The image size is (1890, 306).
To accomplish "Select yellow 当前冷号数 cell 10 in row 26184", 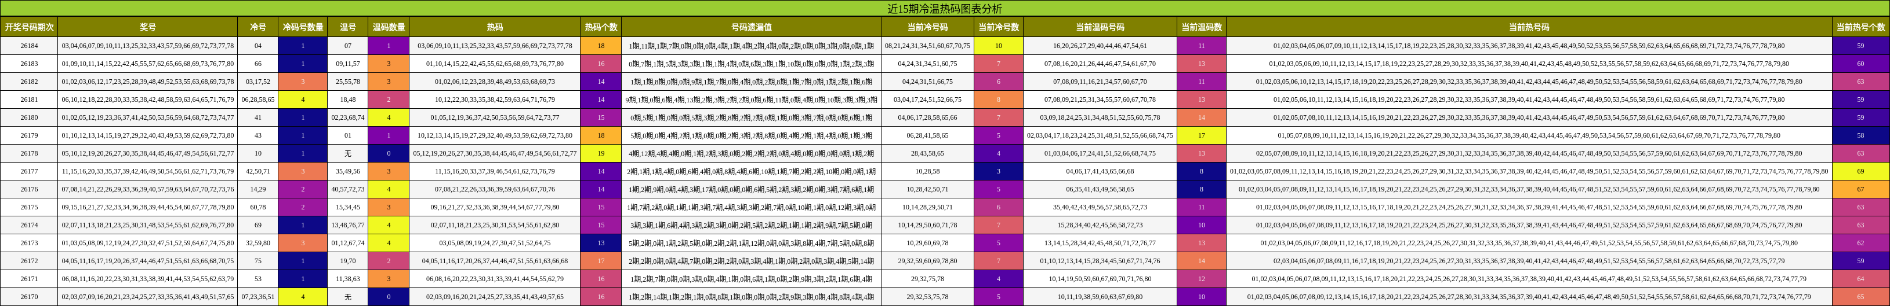I will (999, 45).
